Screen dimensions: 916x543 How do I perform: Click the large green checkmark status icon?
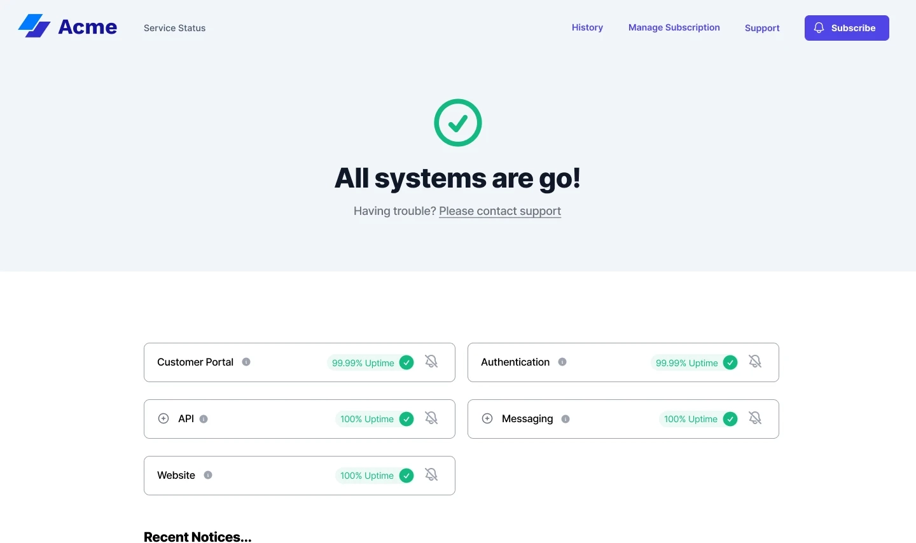(457, 122)
